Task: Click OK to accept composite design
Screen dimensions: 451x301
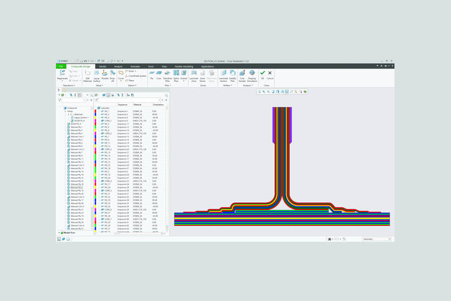Action: coord(262,74)
